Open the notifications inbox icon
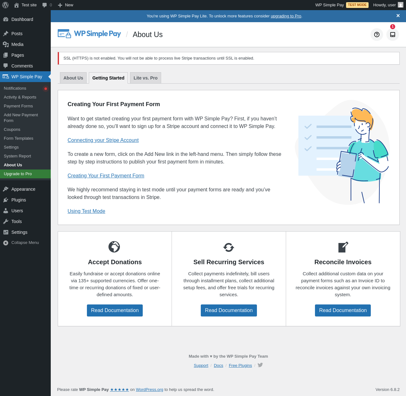This screenshot has height=396, width=406. (393, 35)
